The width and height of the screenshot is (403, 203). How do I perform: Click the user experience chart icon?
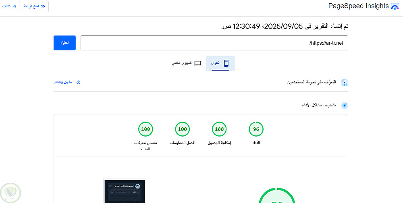[345, 83]
